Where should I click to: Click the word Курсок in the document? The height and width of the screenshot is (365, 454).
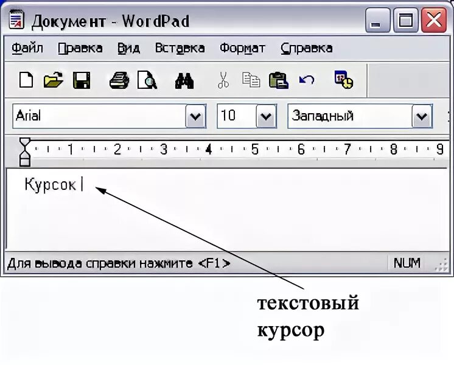50,184
